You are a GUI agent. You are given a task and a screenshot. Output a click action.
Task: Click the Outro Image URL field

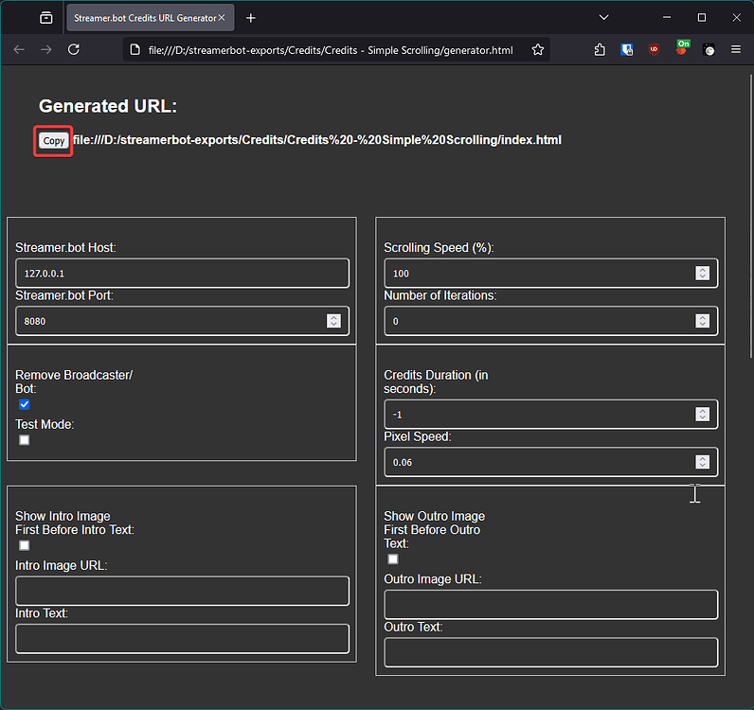(x=551, y=604)
